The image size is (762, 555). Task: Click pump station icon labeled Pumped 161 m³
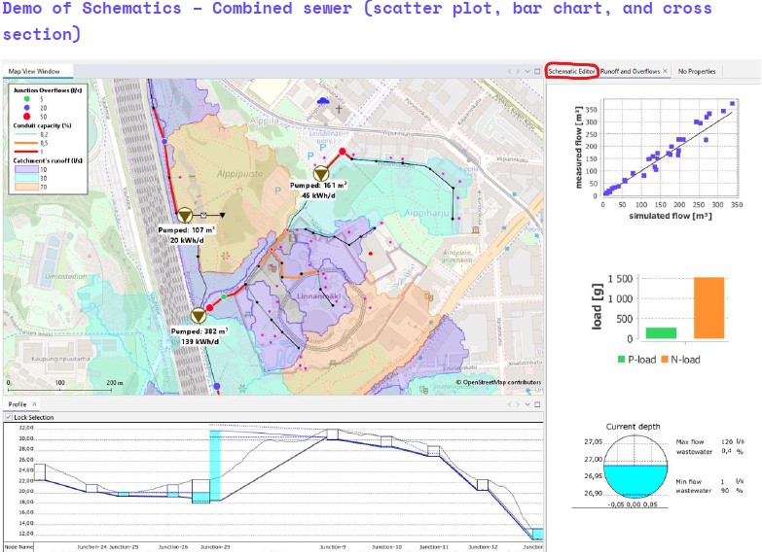[x=320, y=173]
